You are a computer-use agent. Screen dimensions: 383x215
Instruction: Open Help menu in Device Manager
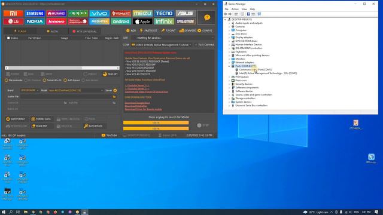(253, 9)
